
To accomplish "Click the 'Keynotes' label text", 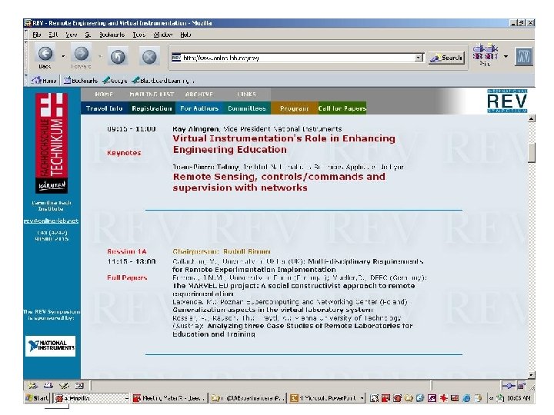I will pos(124,153).
